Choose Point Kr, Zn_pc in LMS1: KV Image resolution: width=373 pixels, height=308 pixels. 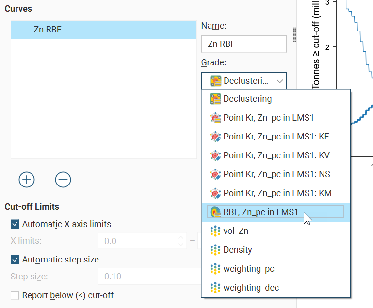(276, 155)
